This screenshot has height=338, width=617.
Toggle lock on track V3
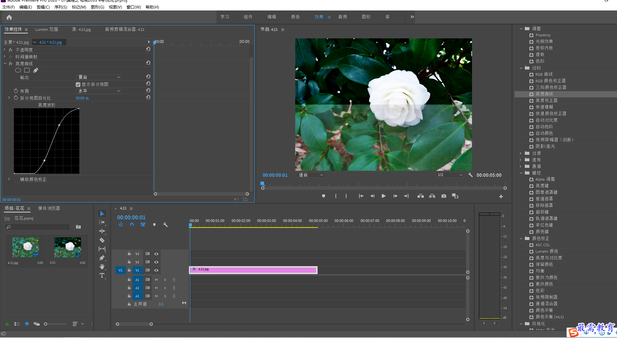[x=129, y=254]
